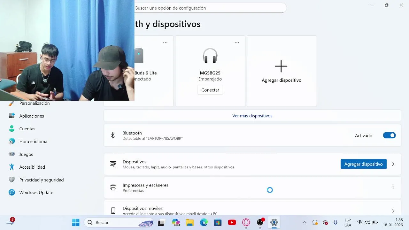This screenshot has width=409, height=230.
Task: Open Microsoft Store from taskbar
Action: [218, 222]
